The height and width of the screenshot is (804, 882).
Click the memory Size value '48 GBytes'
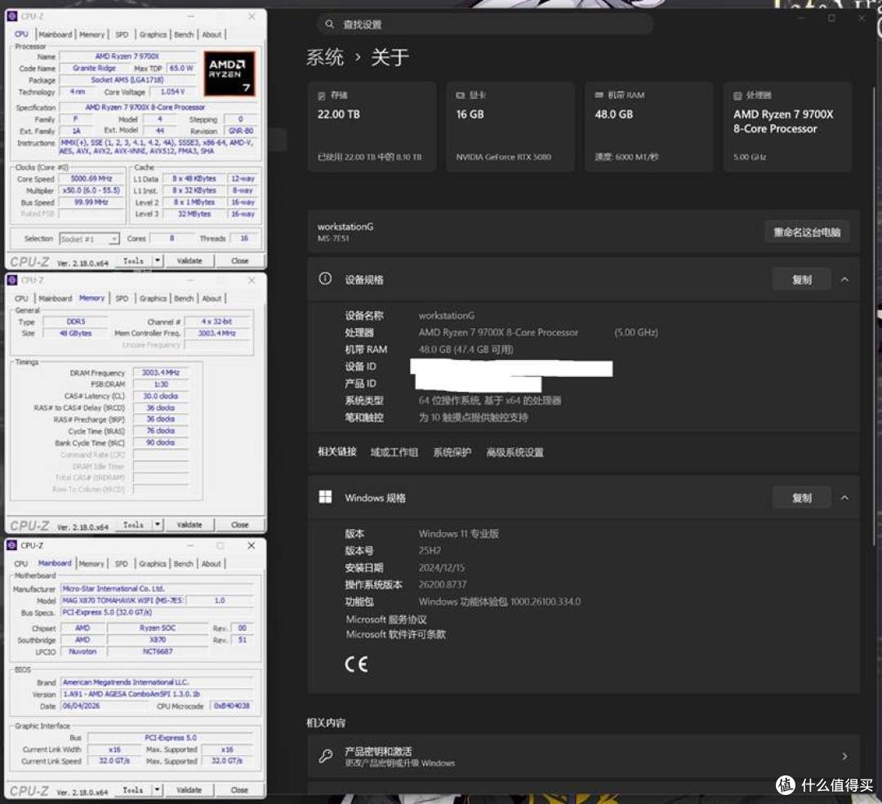[75, 333]
